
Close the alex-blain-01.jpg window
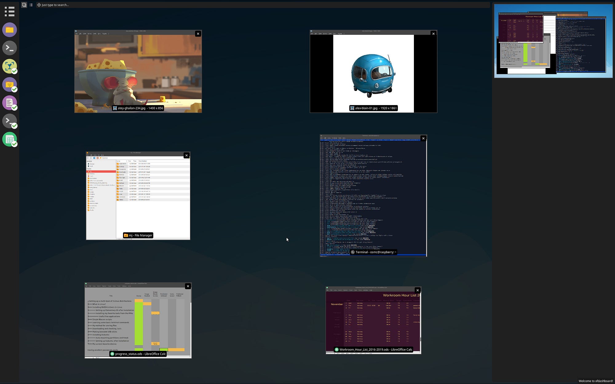433,34
